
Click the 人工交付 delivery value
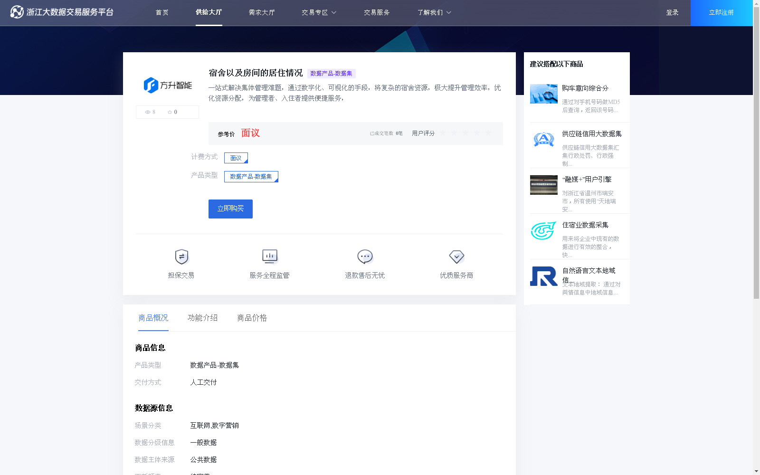tap(203, 382)
